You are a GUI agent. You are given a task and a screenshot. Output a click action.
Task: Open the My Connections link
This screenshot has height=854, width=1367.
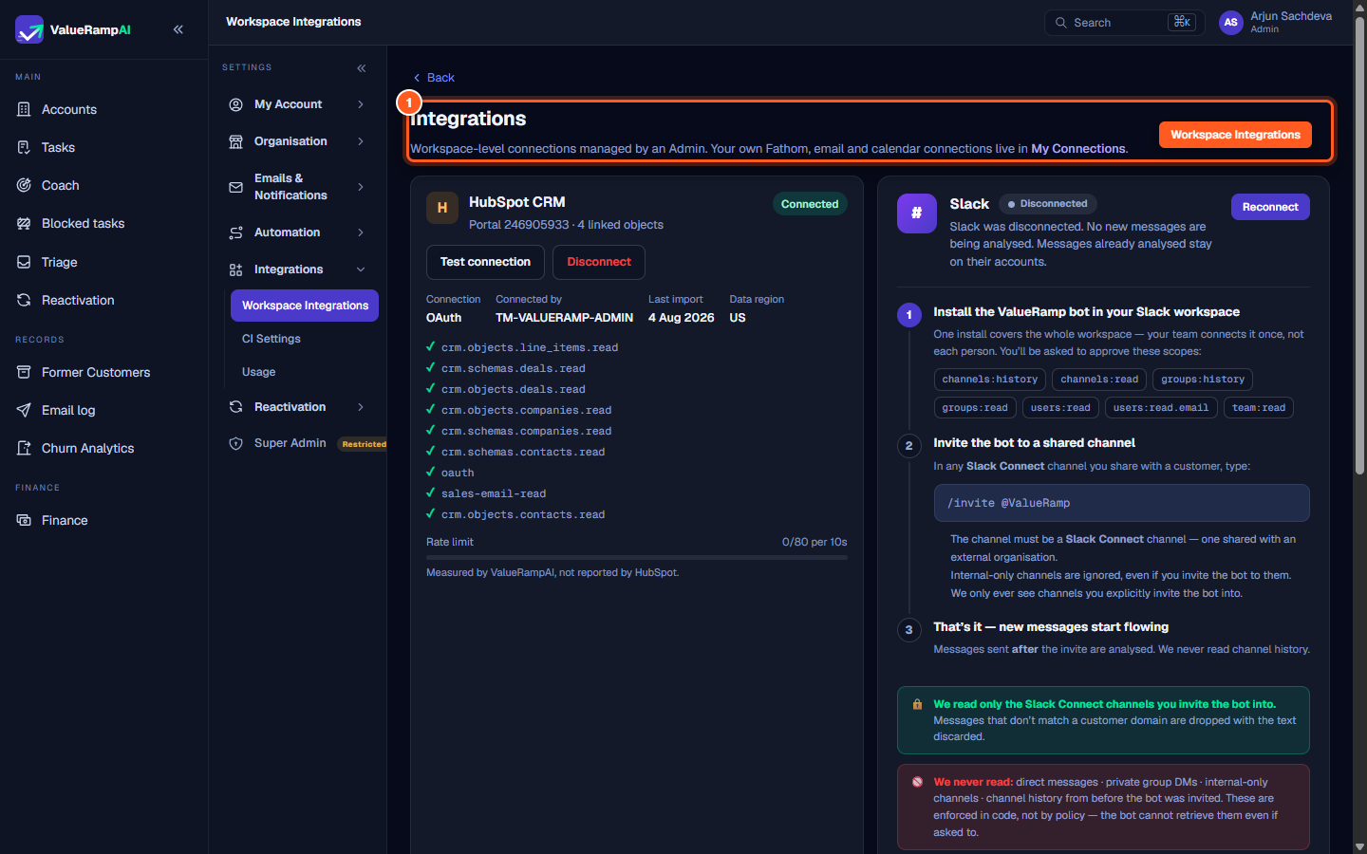[1078, 149]
